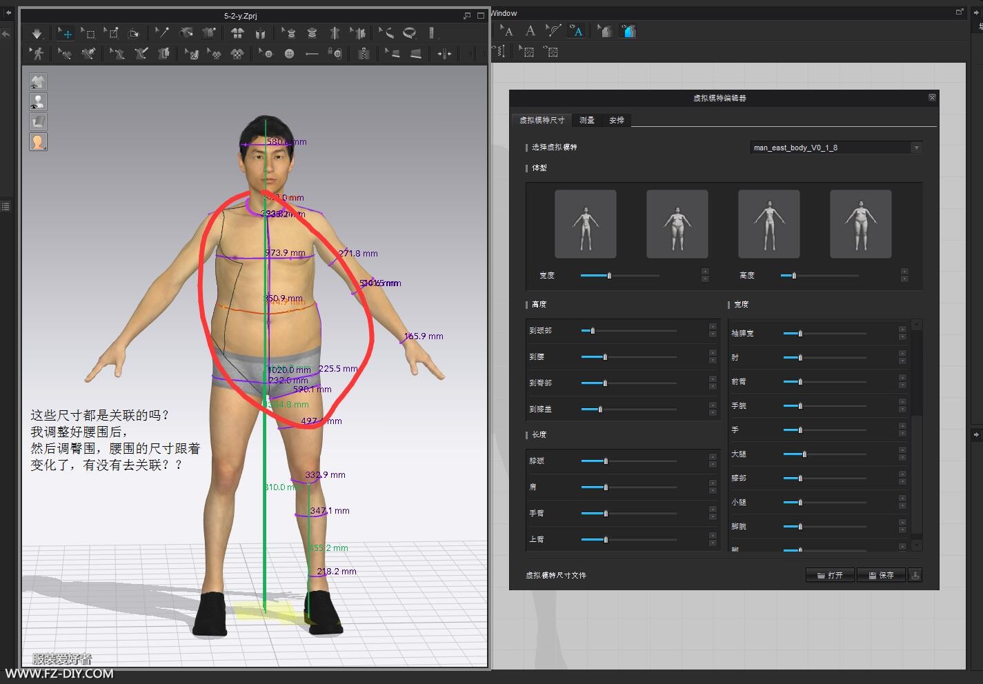Select the Zipper tool

(364, 53)
